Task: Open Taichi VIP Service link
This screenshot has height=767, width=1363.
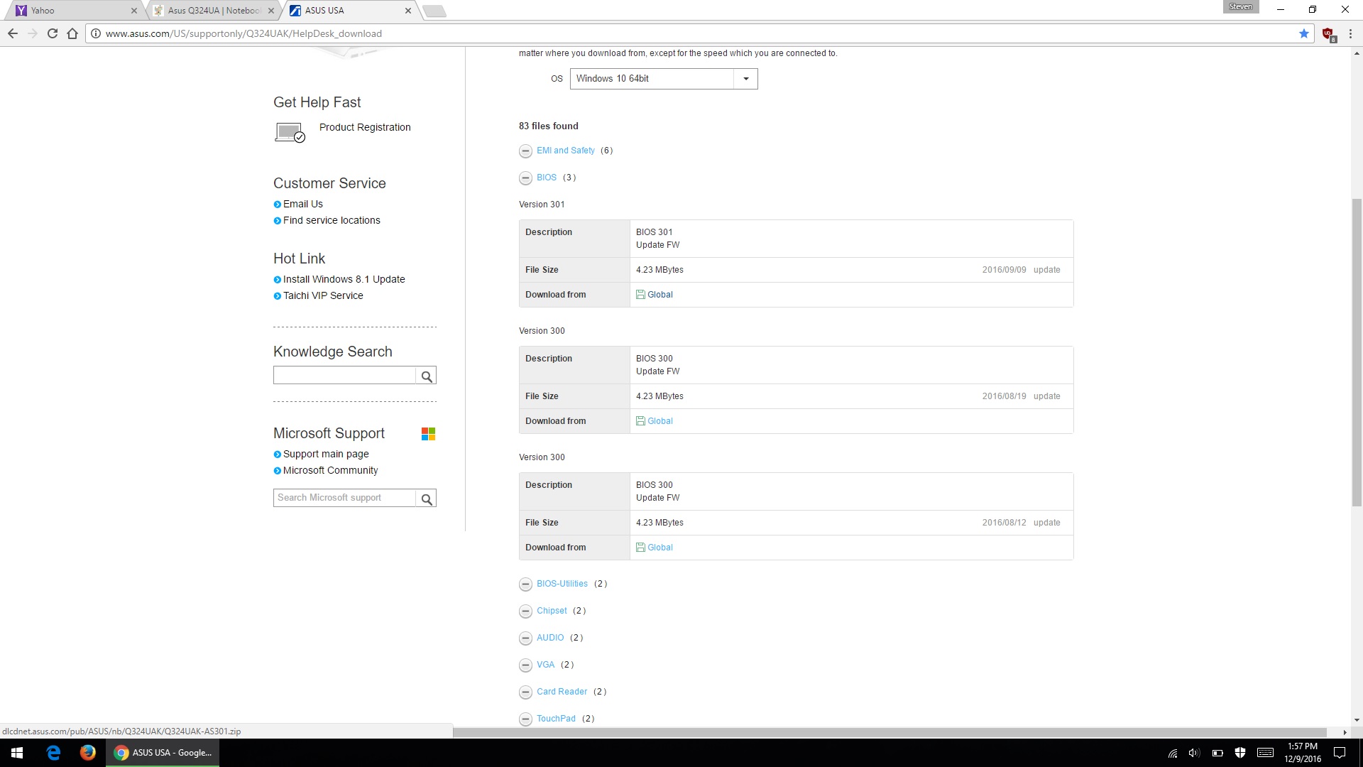Action: [x=323, y=295]
